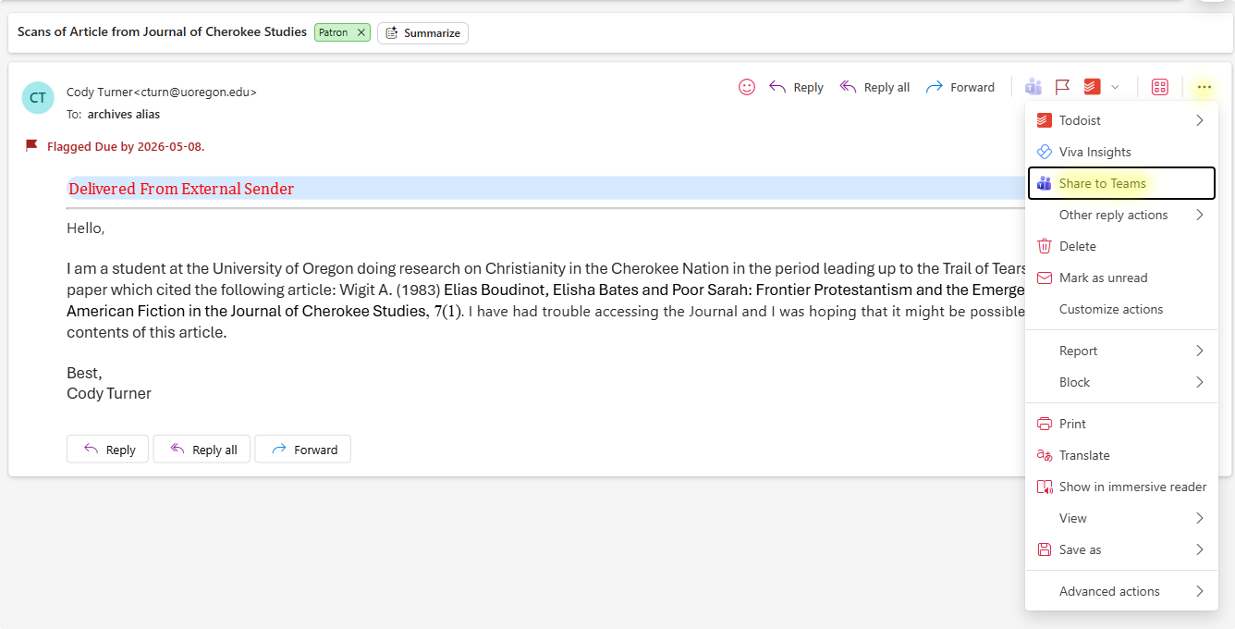Open Show in immersive reader

click(x=1121, y=487)
